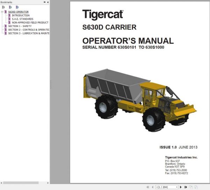210x190 pixels.
Task: Open the SECTION 1 - SAFETY bookmark
Action: [x=20, y=26]
